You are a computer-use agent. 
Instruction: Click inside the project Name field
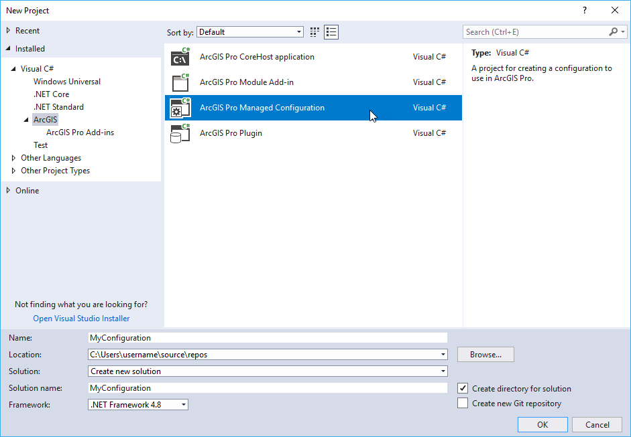click(x=268, y=337)
